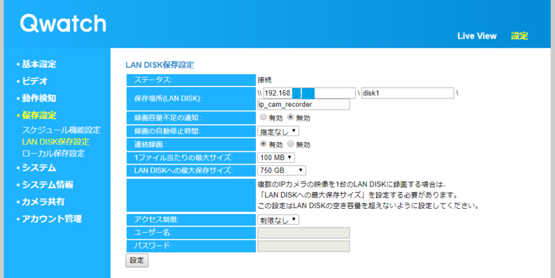Image resolution: width=555 pixels, height=278 pixels.
Task: Click the disk1 share name field
Action: (407, 93)
